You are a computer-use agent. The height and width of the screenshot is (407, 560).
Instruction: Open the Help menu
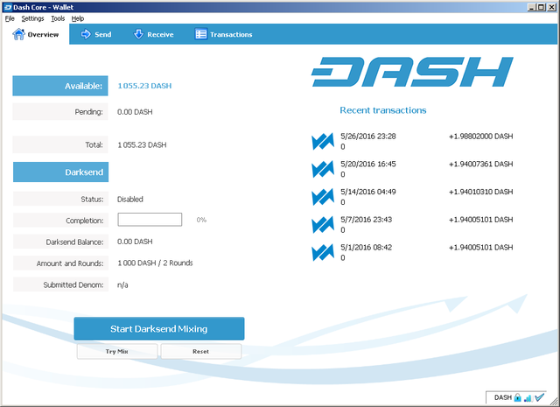pos(78,18)
